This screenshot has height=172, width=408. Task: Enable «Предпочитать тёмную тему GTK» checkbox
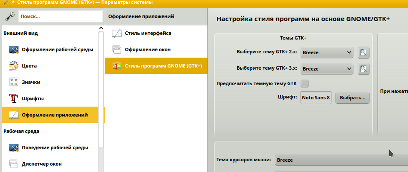(304, 84)
